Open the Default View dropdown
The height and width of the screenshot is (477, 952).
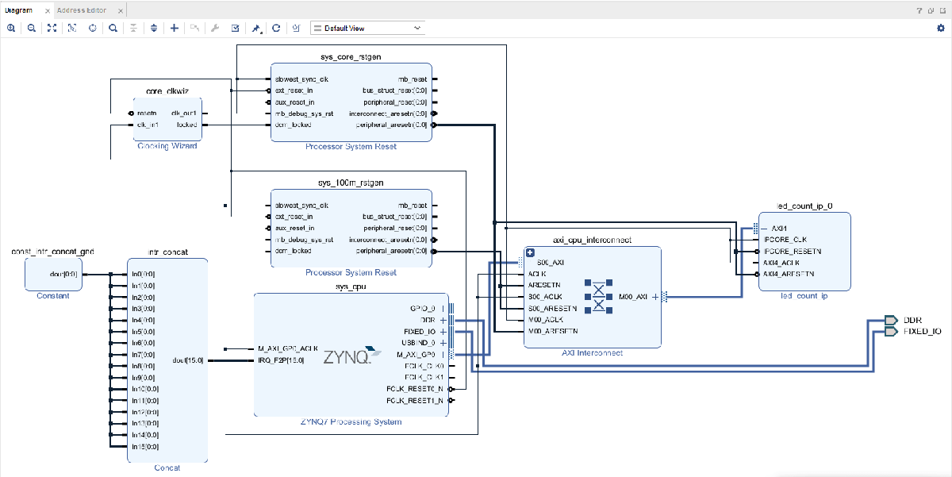(x=367, y=28)
